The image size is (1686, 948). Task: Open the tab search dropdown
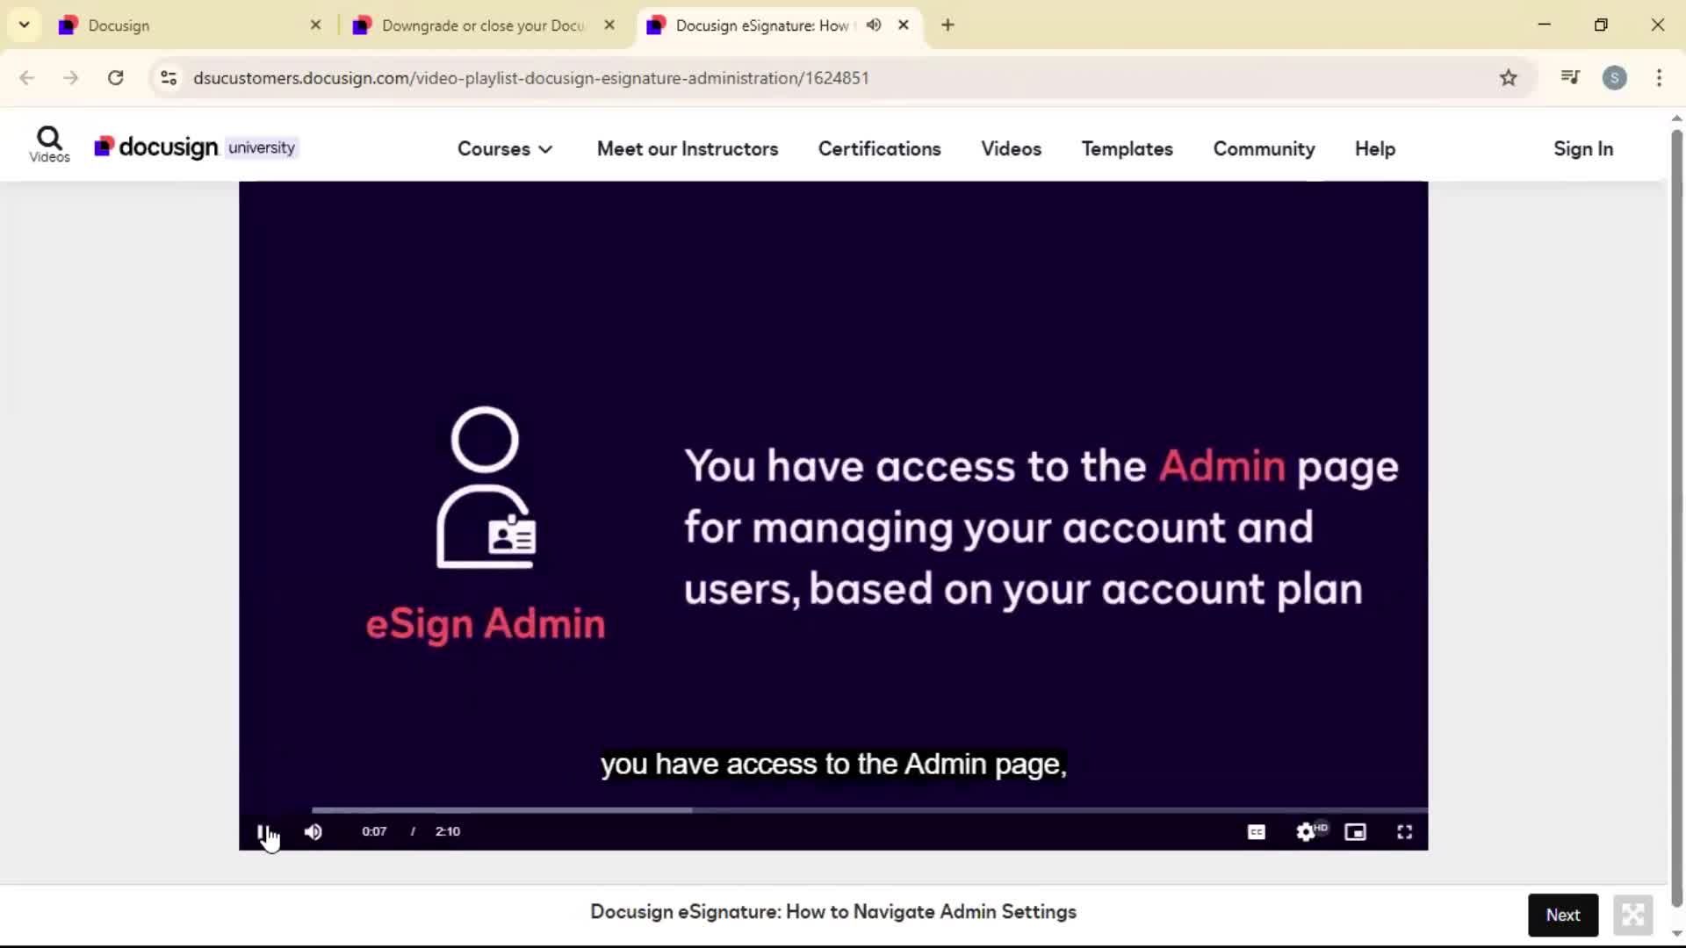(24, 25)
